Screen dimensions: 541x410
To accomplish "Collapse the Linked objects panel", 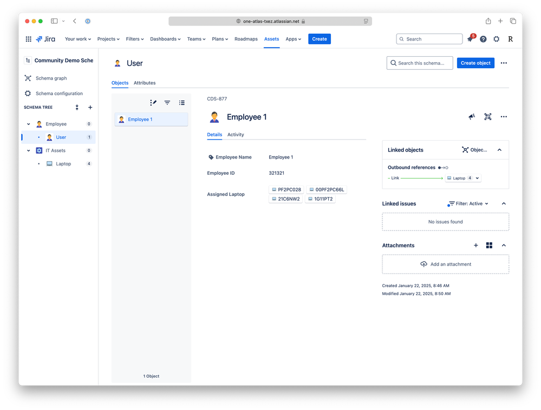I will 500,150.
